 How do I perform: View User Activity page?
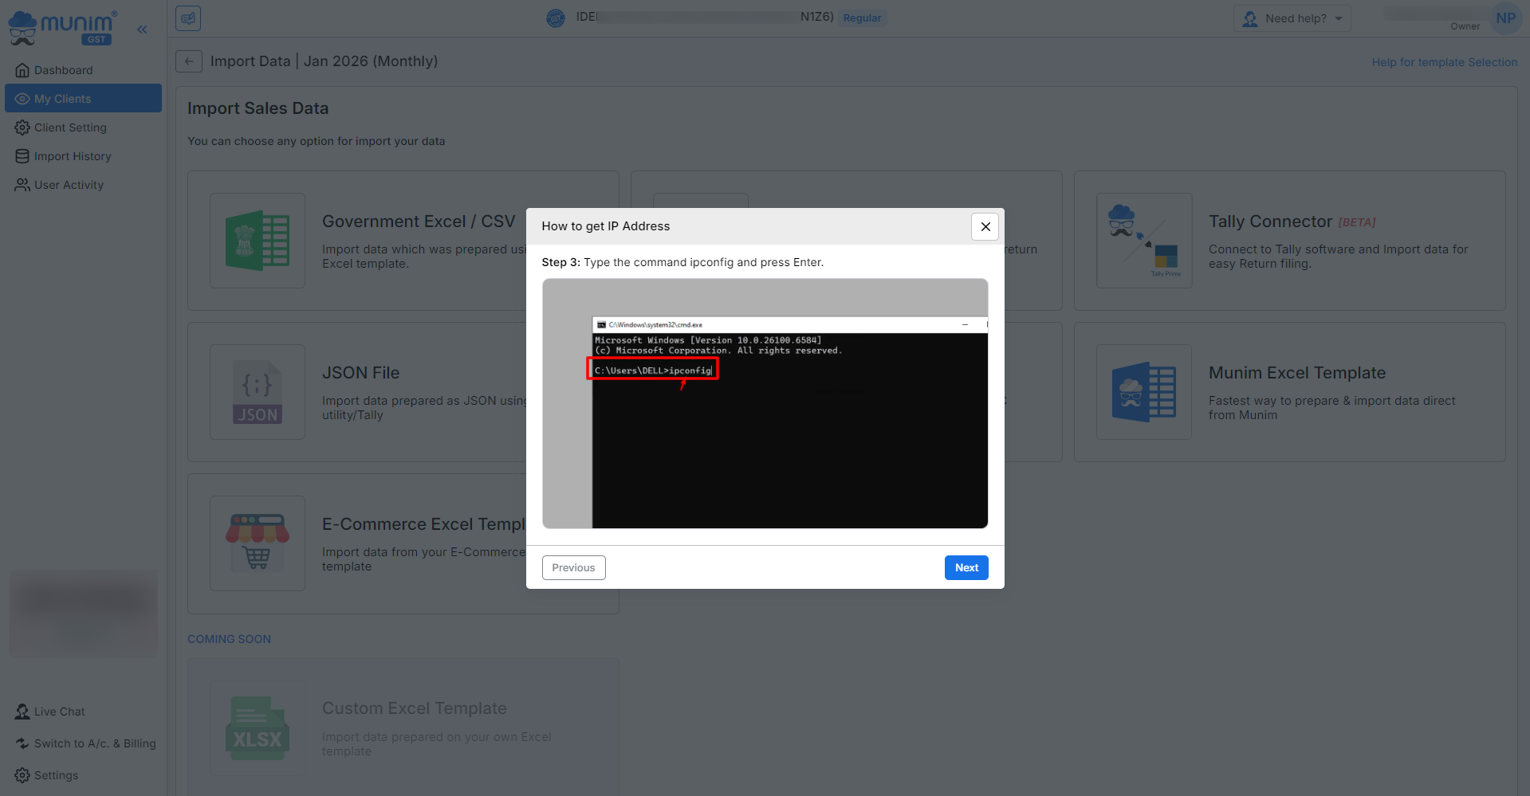[69, 185]
